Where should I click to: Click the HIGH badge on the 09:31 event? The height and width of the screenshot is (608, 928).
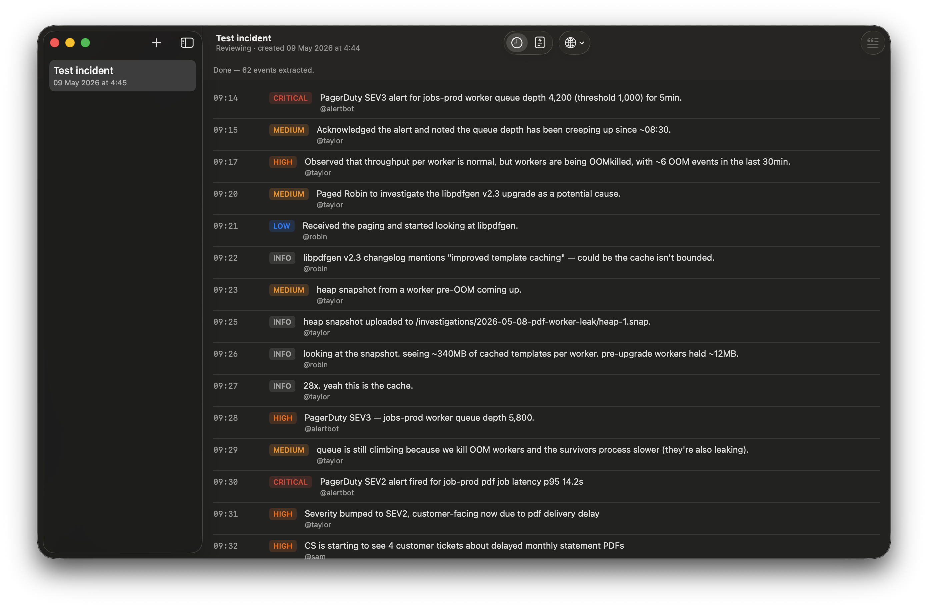click(282, 514)
